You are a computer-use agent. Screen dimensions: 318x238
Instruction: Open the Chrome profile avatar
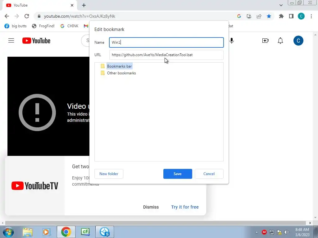tap(301, 16)
